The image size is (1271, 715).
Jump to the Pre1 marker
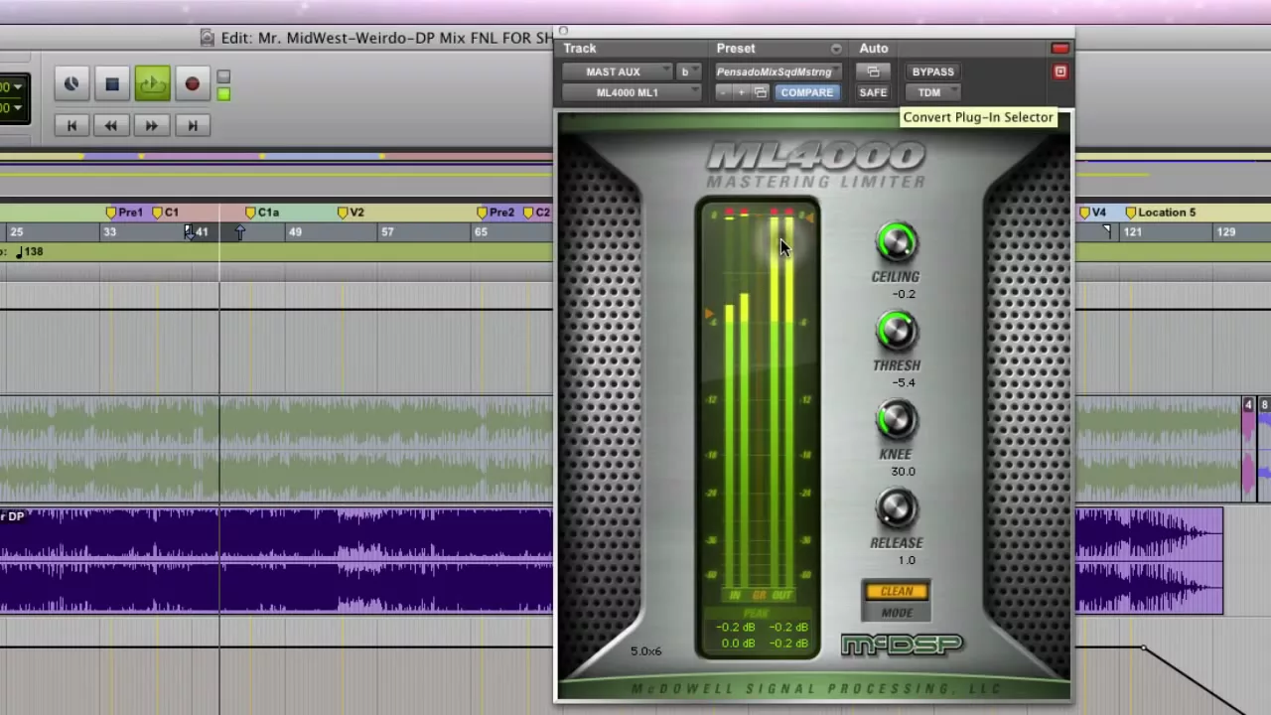pos(124,213)
